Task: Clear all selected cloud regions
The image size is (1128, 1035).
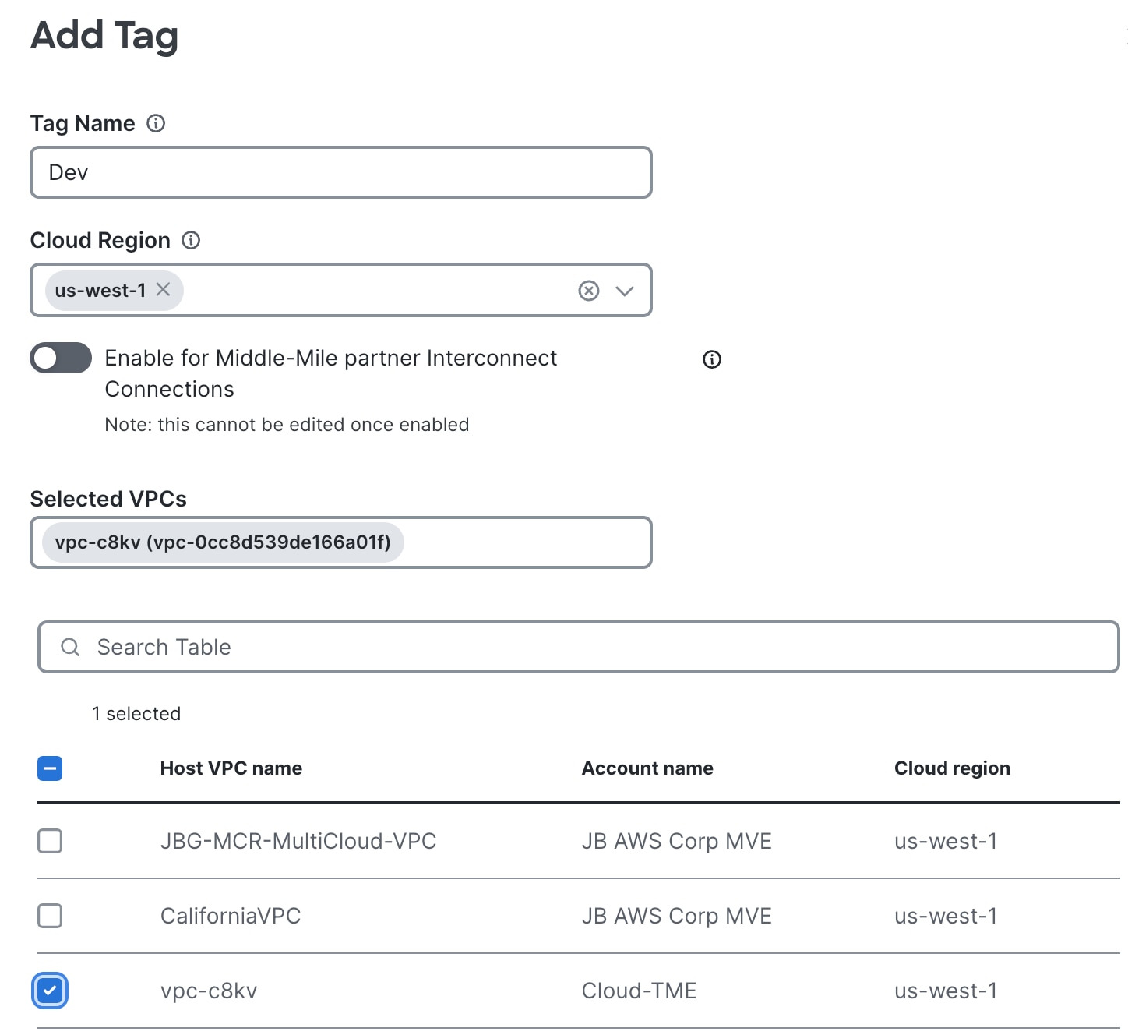Action: 589,291
